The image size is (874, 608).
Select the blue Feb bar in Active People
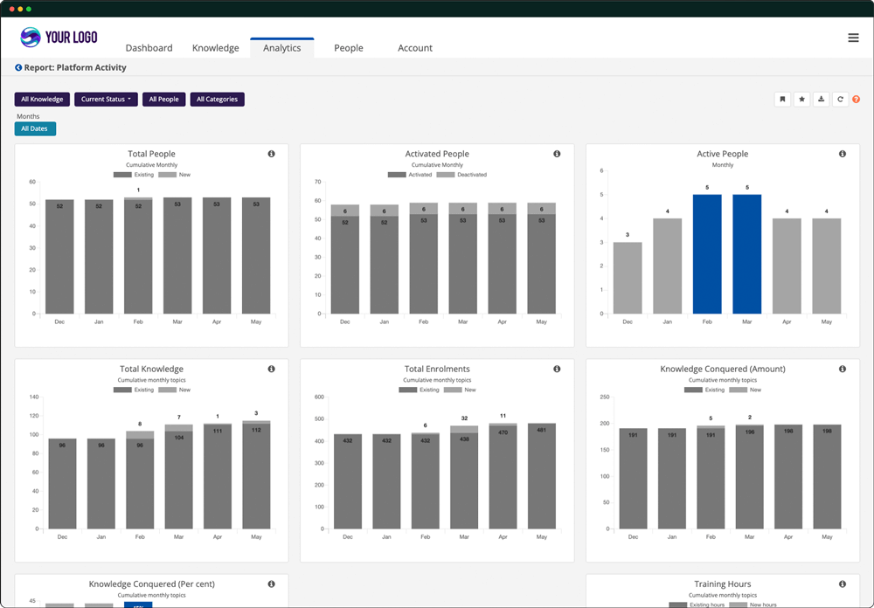(x=708, y=253)
